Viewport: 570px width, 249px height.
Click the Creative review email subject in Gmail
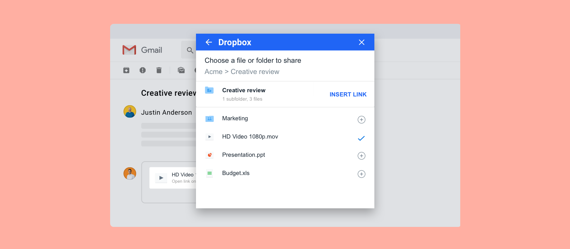point(169,93)
